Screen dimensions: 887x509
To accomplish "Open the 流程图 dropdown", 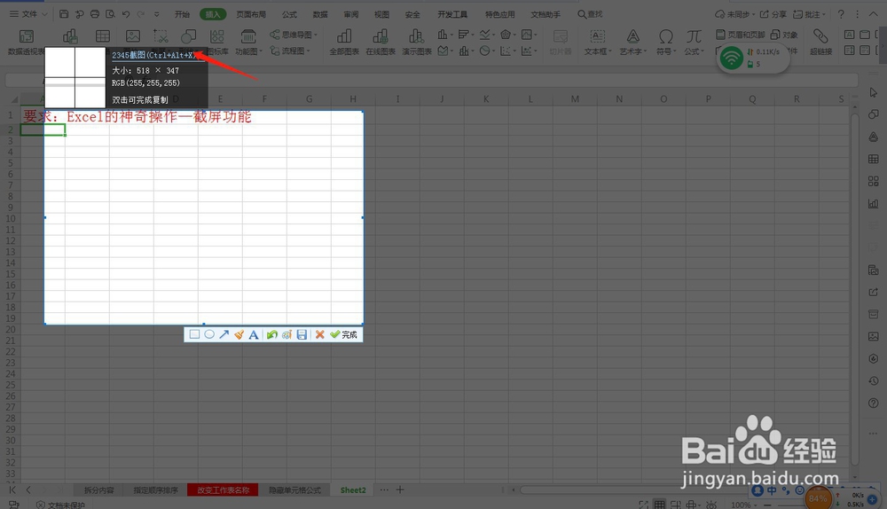I will [290, 51].
